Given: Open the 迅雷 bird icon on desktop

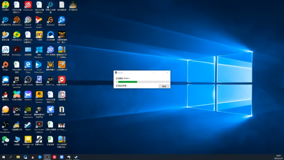Looking at the screenshot, I should coord(50,111).
